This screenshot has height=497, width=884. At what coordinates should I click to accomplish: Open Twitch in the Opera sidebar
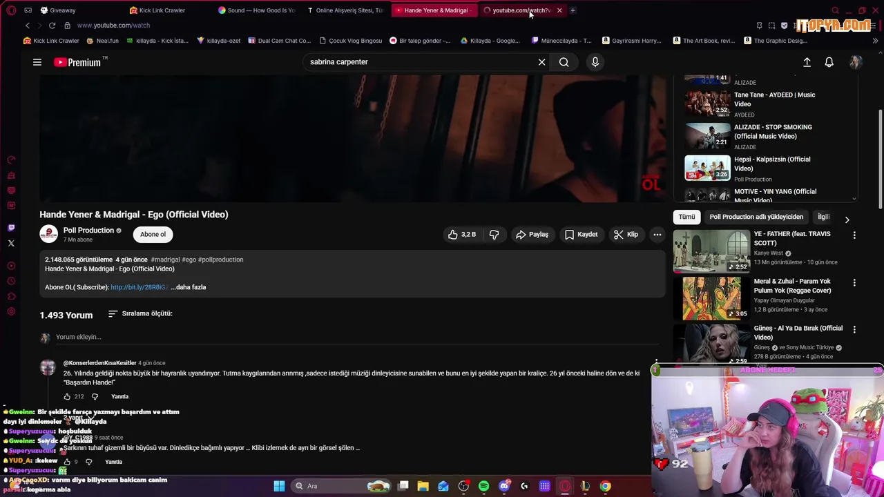(x=11, y=228)
